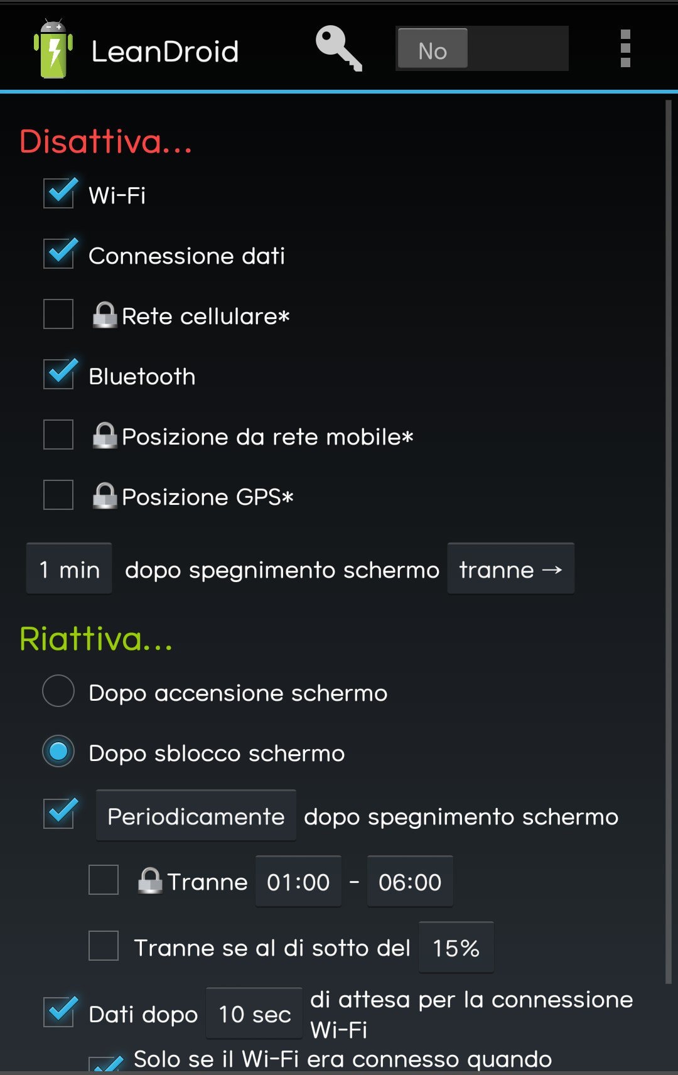The image size is (678, 1075).
Task: Uncheck the Bluetooth checkbox
Action: point(59,374)
